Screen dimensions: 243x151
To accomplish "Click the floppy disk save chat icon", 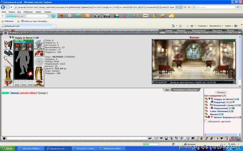I will pyautogui.click(x=166, y=139).
